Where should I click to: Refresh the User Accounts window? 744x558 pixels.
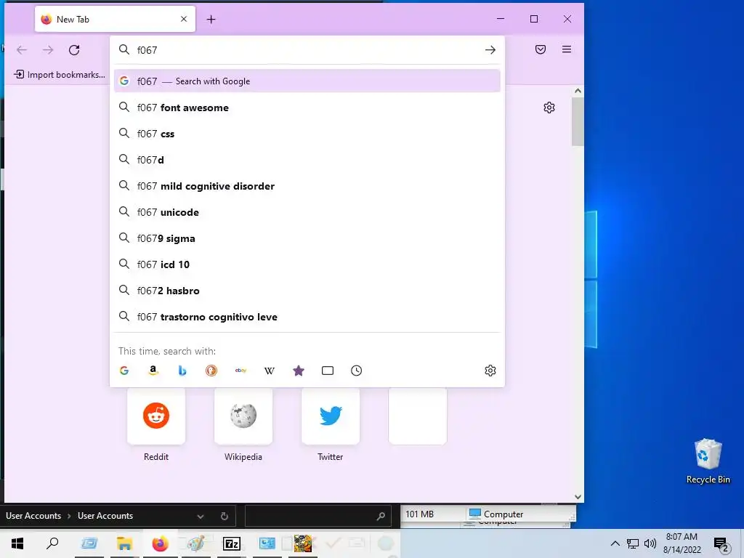(225, 517)
